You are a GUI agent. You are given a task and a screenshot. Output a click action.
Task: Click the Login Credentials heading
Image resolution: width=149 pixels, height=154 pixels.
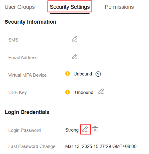pyautogui.click(x=27, y=112)
